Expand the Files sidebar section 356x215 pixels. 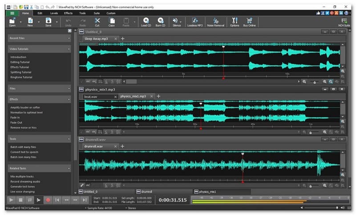[69, 89]
